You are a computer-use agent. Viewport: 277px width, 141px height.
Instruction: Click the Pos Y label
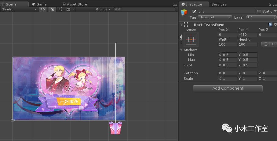click(243, 30)
